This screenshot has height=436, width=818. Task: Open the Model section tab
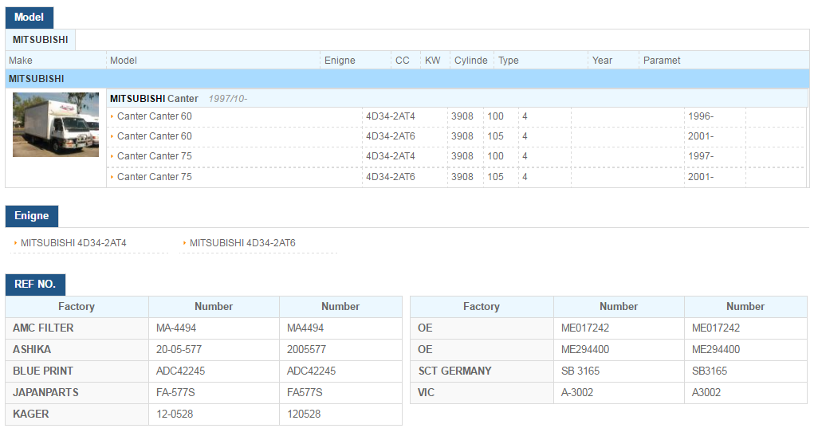tap(29, 18)
